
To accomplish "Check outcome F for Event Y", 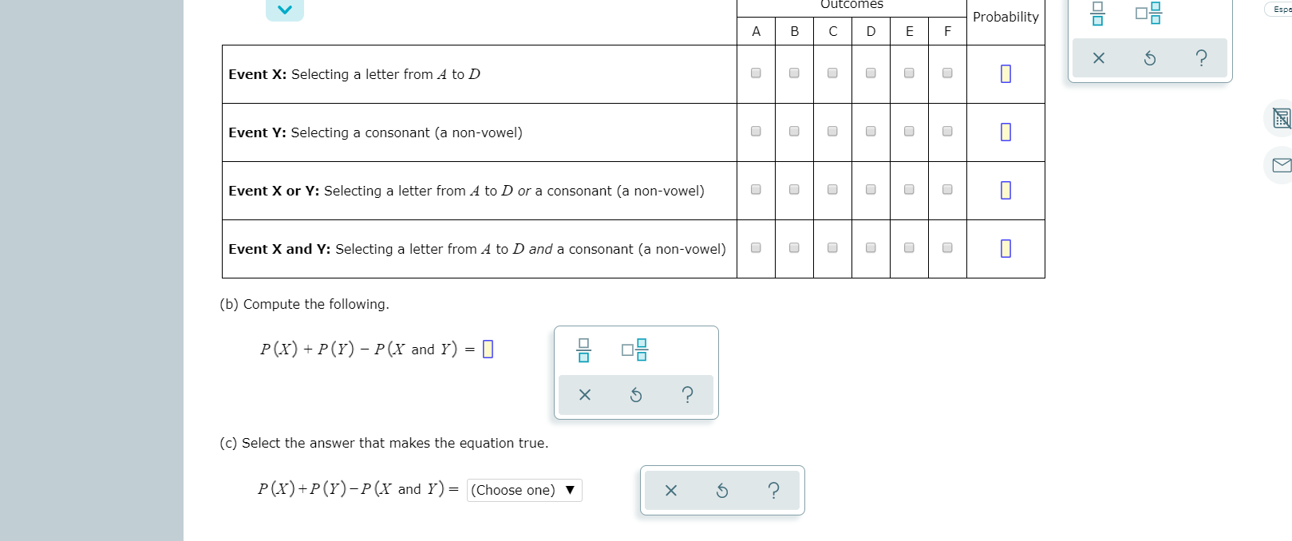I will 946,132.
